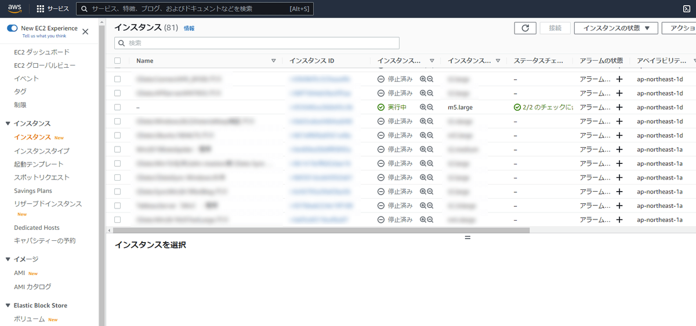The height and width of the screenshot is (326, 696).
Task: Toggle the New EC2 Experience switch
Action: pyautogui.click(x=12, y=28)
